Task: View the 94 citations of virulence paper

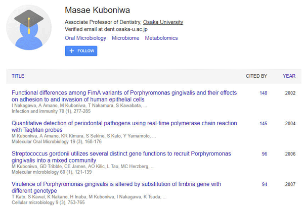Action: [265, 184]
